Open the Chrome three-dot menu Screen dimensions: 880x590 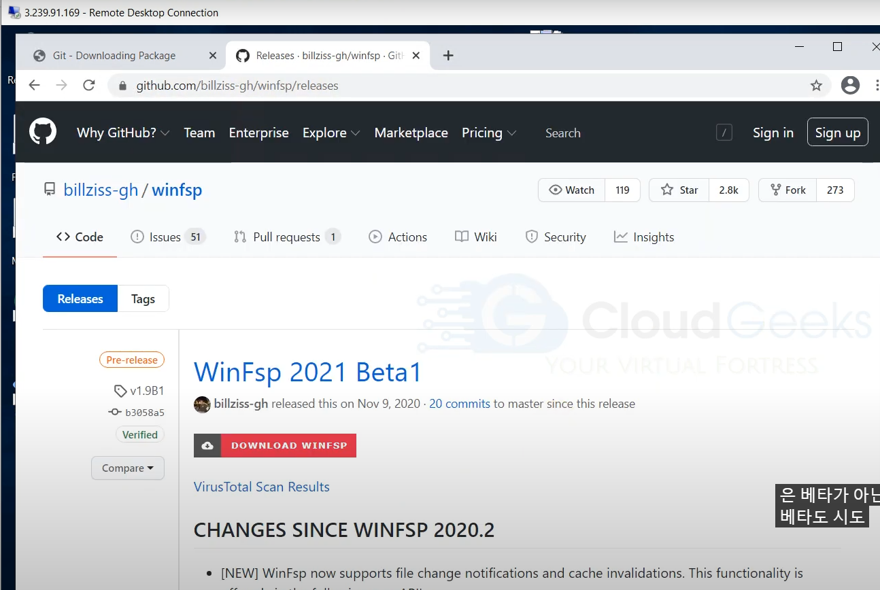point(877,85)
